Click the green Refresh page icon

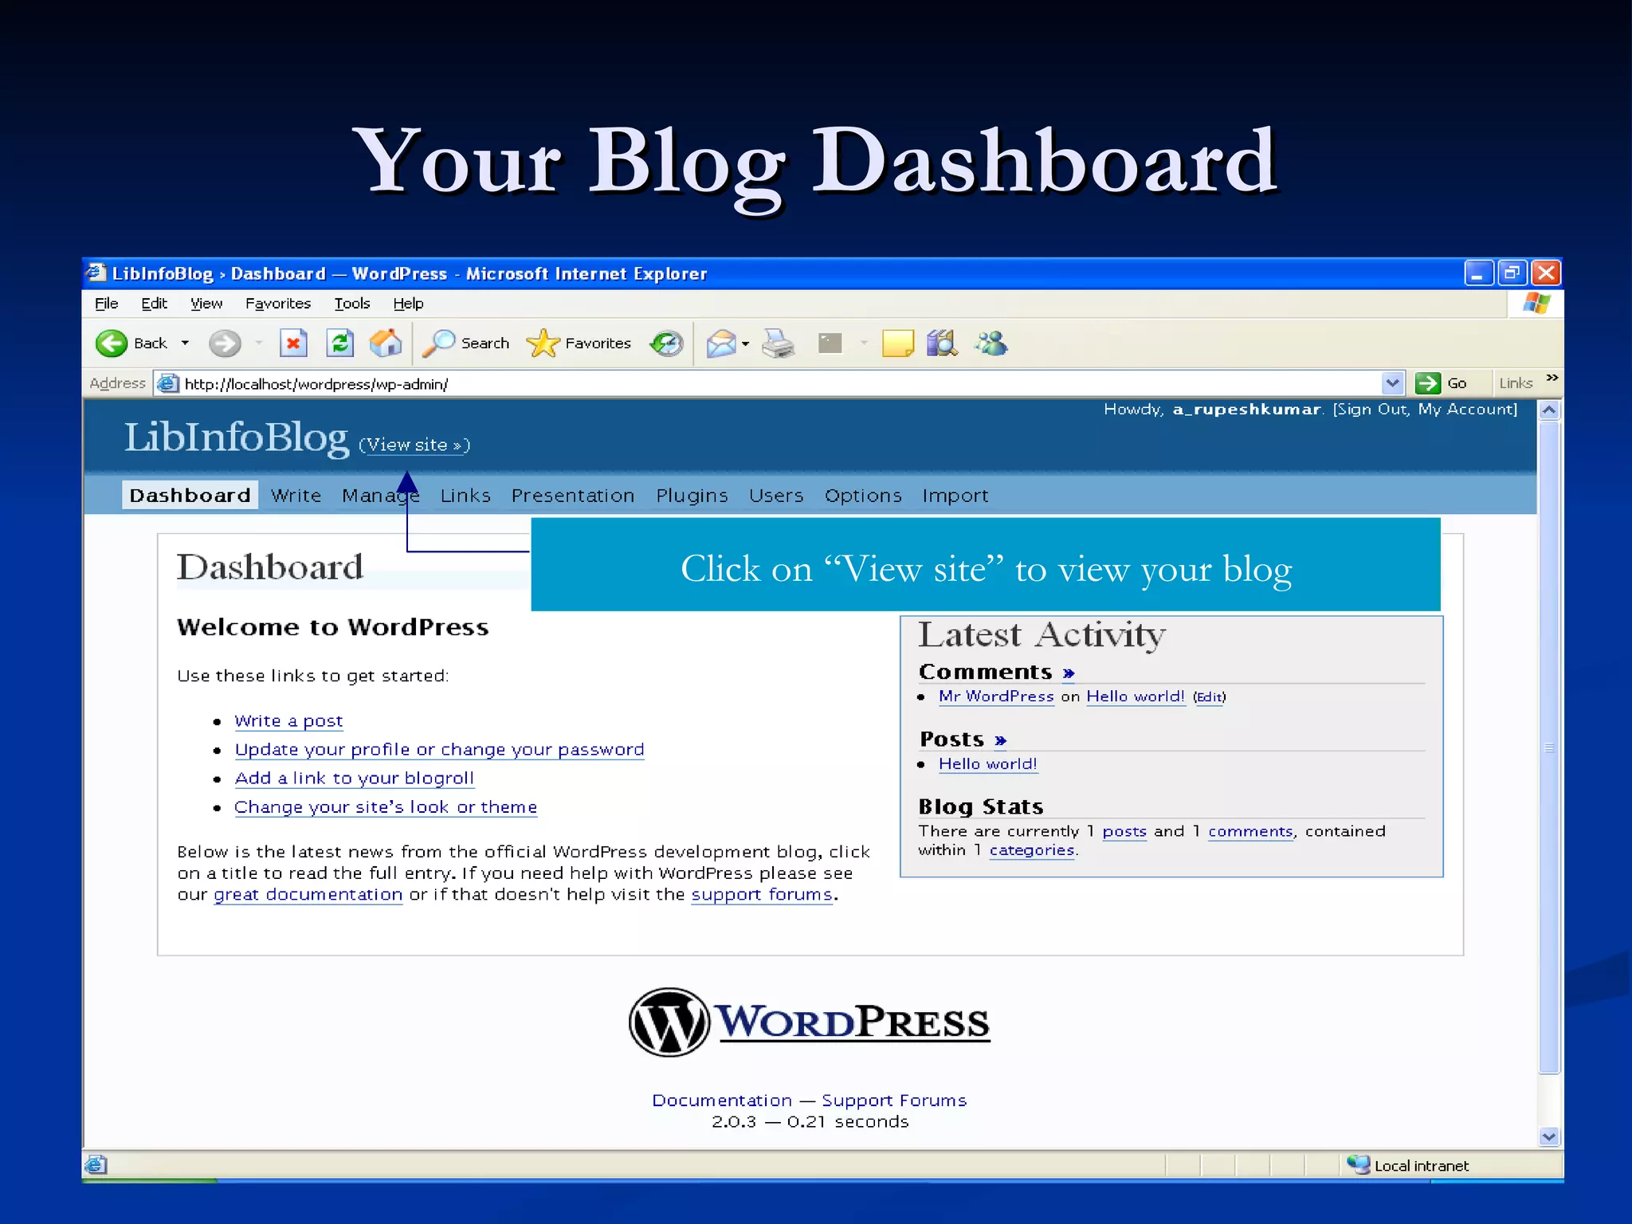340,343
